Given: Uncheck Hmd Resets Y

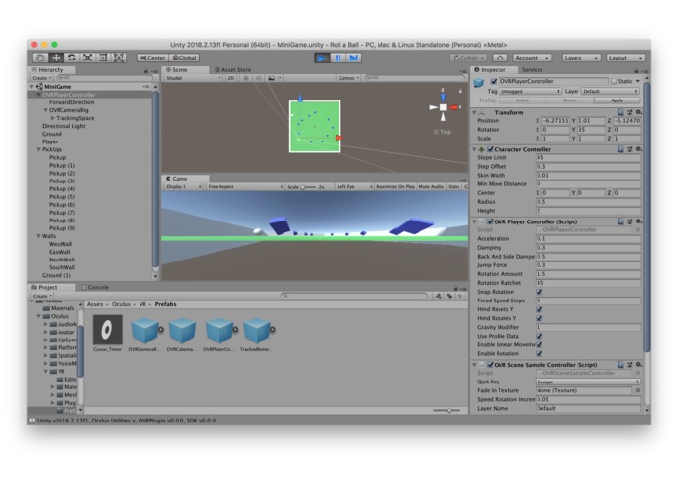Looking at the screenshot, I should [x=539, y=309].
